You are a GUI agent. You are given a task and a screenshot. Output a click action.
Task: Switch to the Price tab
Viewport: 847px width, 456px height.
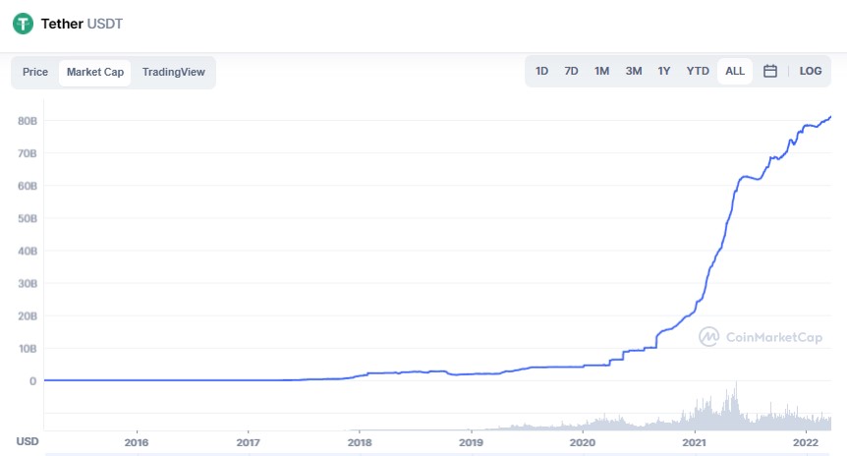(x=35, y=73)
